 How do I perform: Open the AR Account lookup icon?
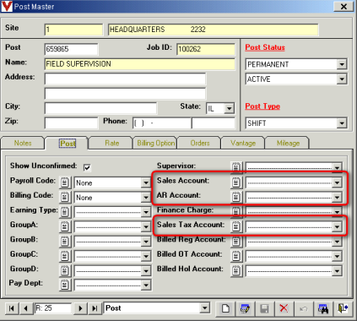(x=236, y=197)
